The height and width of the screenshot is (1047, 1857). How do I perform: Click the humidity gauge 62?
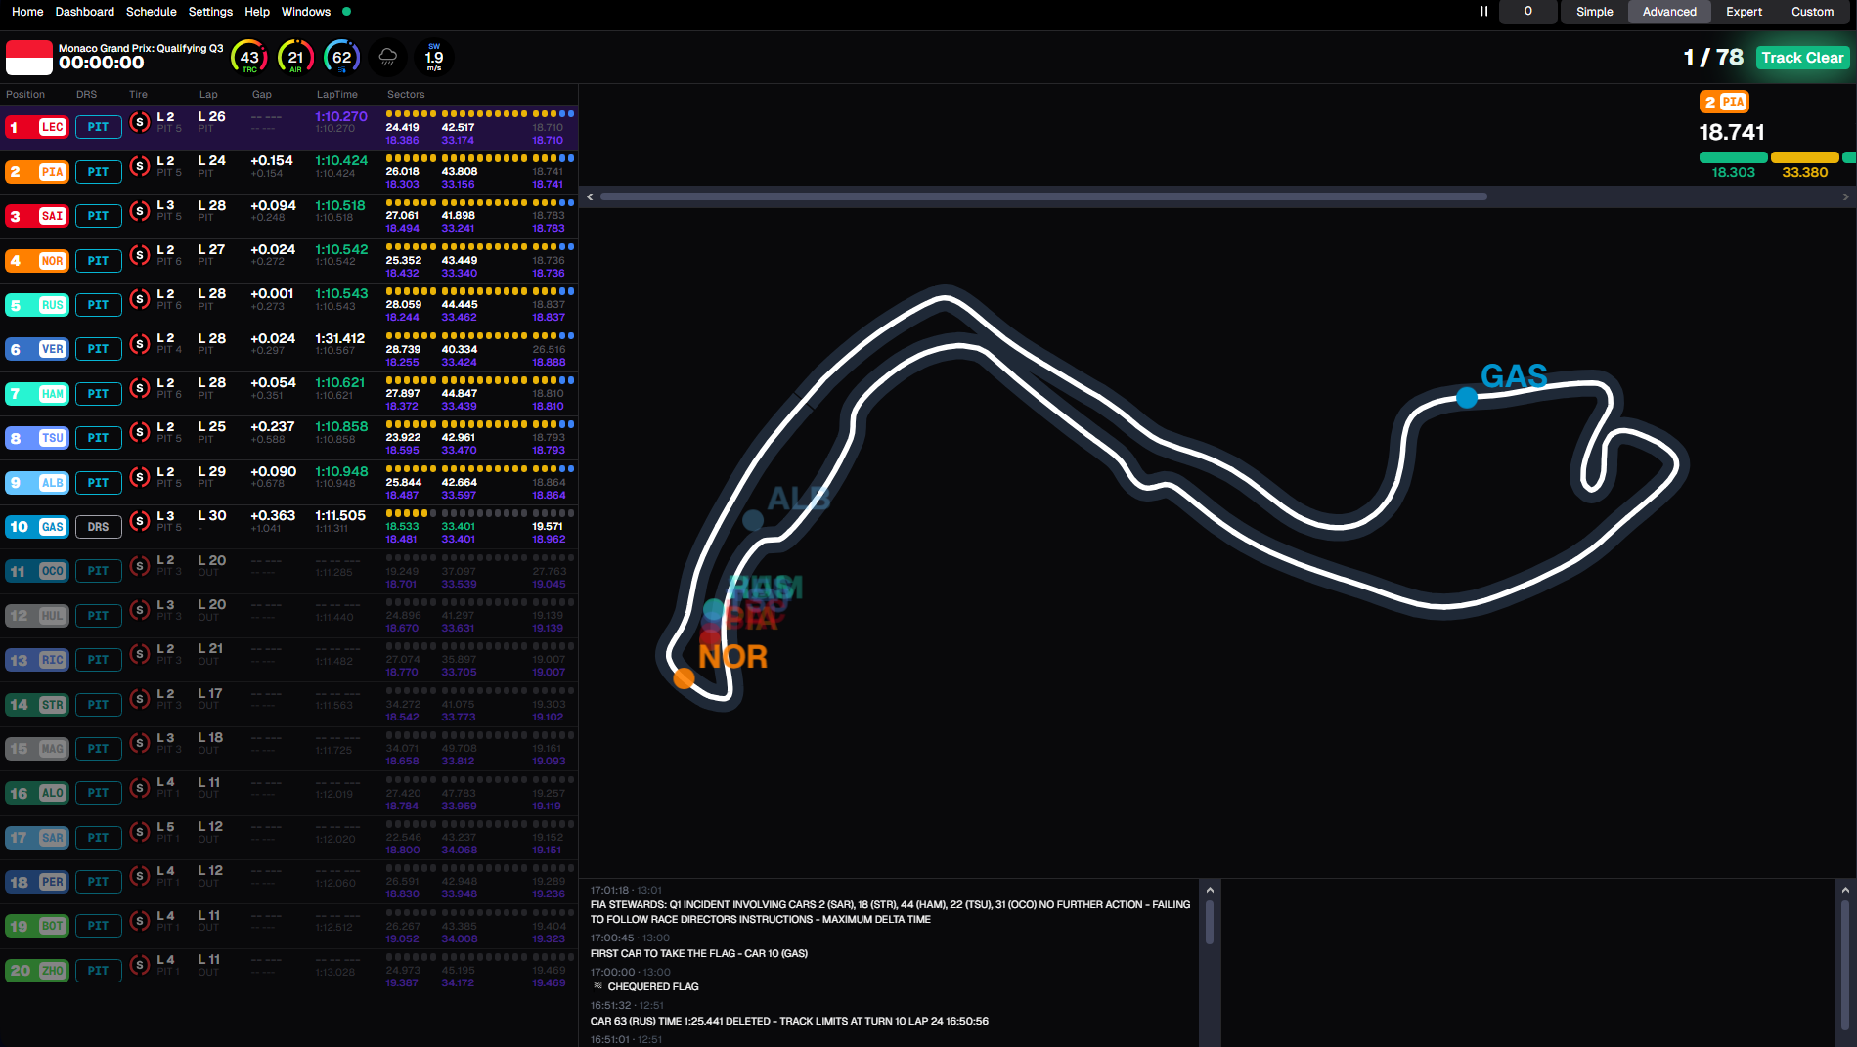[341, 58]
